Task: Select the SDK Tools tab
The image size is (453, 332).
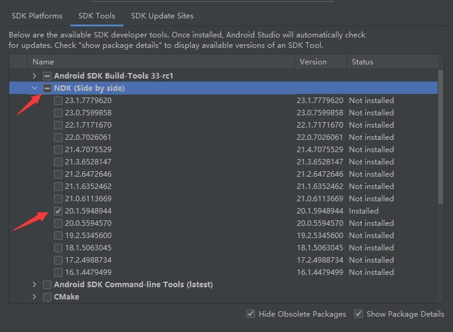Action: click(97, 15)
